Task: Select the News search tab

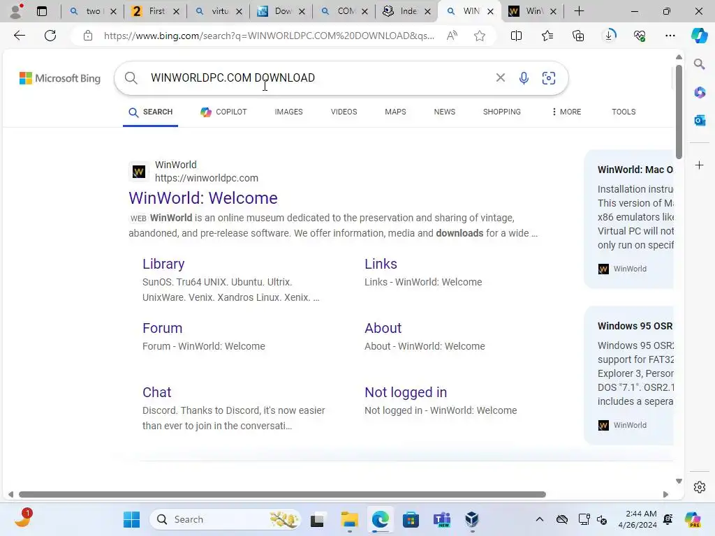Action: point(445,112)
